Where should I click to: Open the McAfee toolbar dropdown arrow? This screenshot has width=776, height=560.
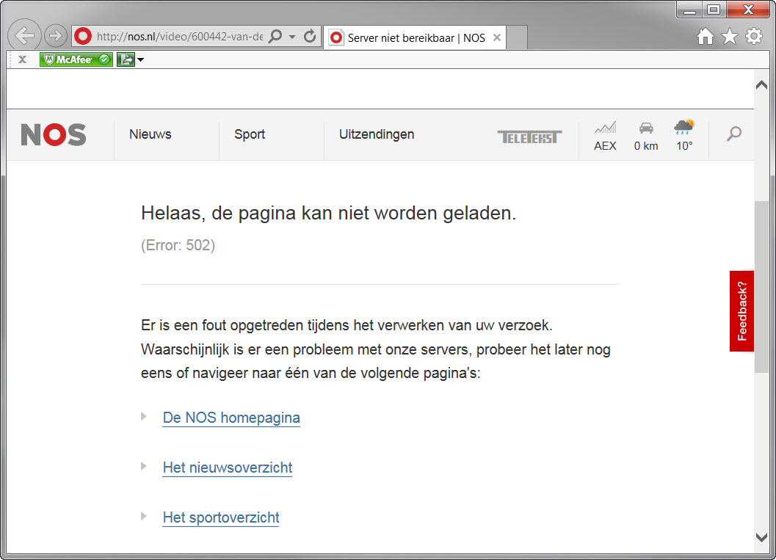(140, 60)
